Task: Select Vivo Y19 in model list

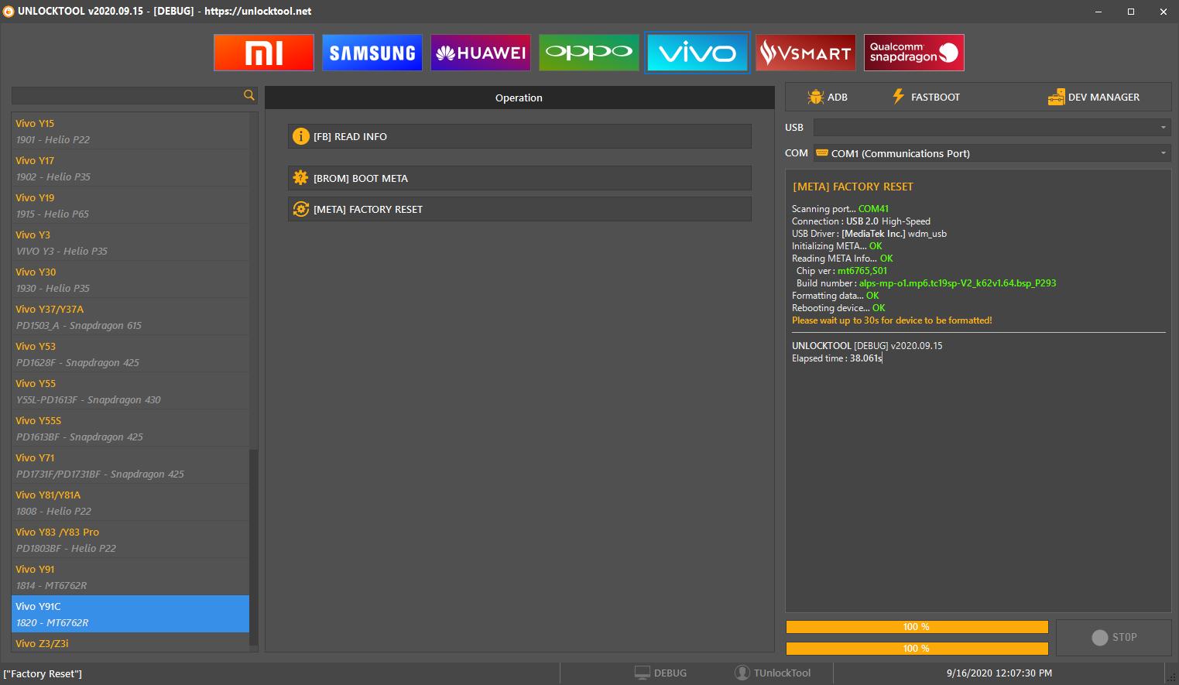Action: (x=130, y=205)
